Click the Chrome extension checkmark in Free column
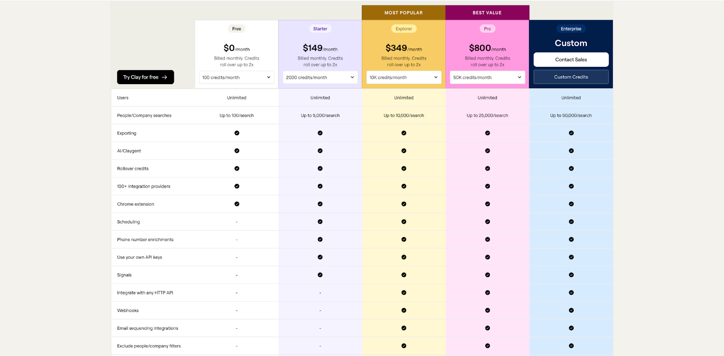The height and width of the screenshot is (356, 724). [x=237, y=204]
